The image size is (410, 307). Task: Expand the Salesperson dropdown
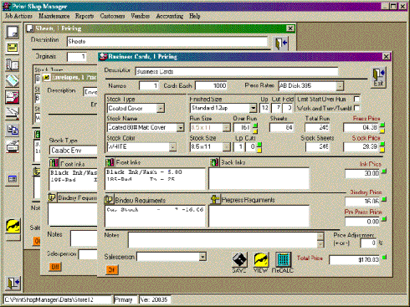202,257
